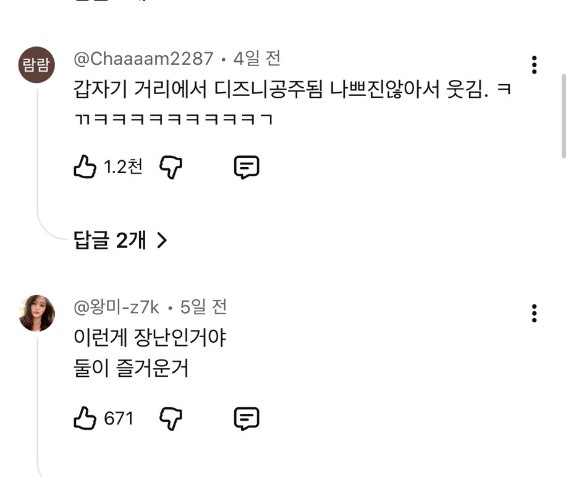Like the comment by @Chaaaam2287

(85, 167)
